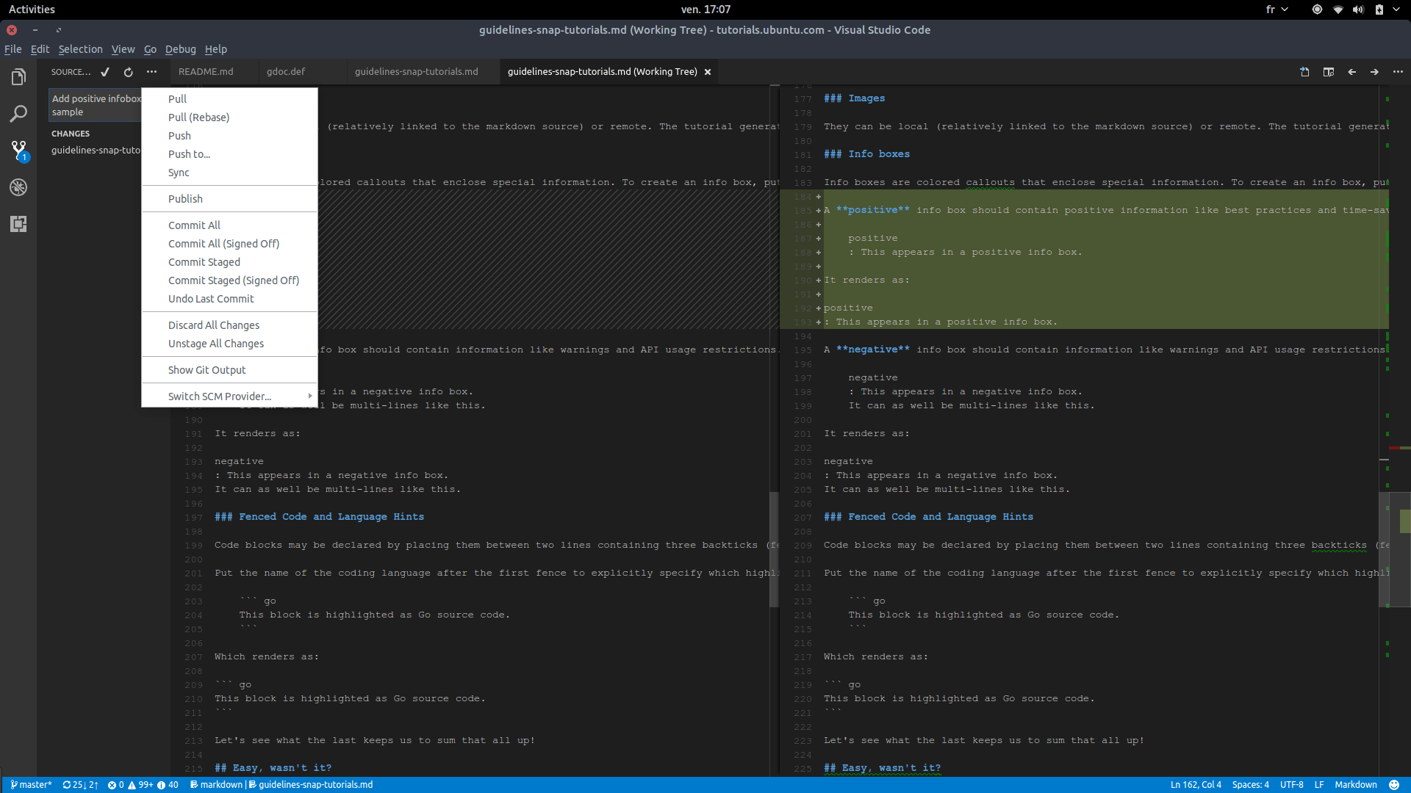Select 'Commit All' from the context menu
The width and height of the screenshot is (1411, 793).
pyautogui.click(x=193, y=225)
